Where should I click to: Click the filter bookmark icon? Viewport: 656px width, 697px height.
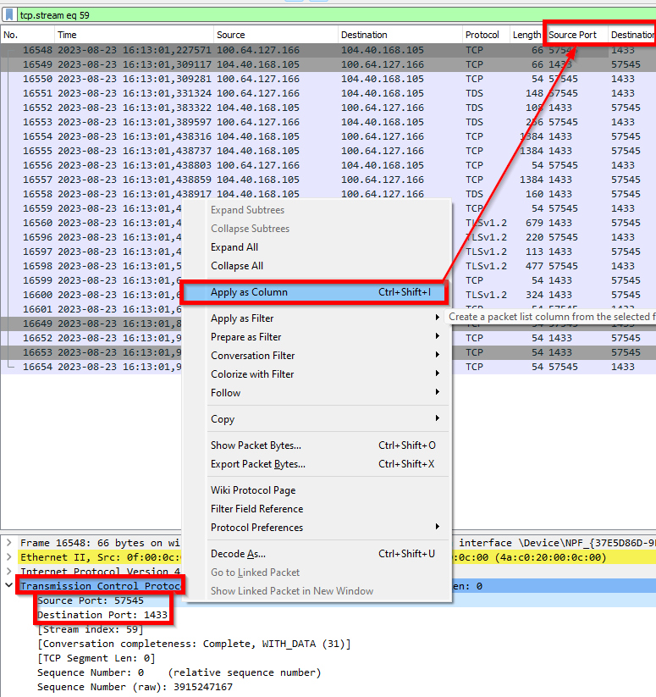pyautogui.click(x=8, y=14)
